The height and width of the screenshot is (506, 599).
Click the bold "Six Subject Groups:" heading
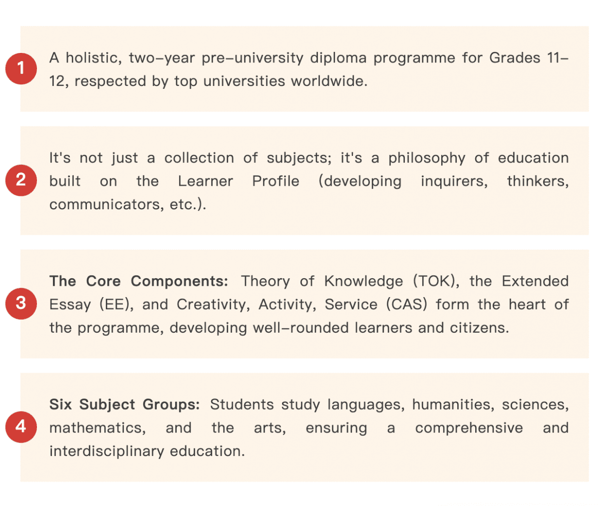click(x=124, y=405)
